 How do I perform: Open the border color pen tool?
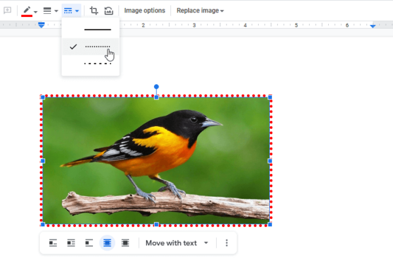tap(28, 11)
